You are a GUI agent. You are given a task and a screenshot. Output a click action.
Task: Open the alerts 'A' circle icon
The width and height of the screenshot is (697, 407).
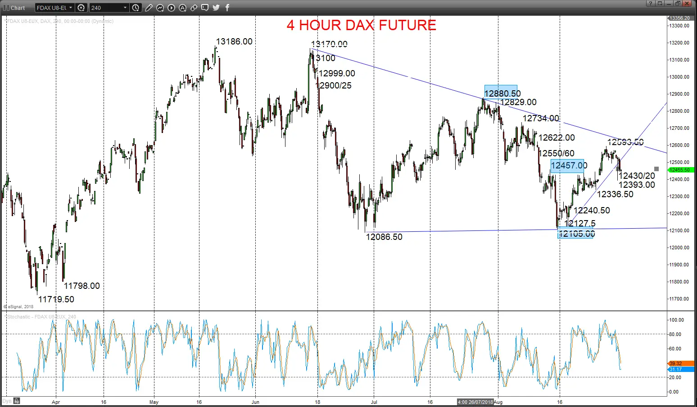pyautogui.click(x=182, y=8)
